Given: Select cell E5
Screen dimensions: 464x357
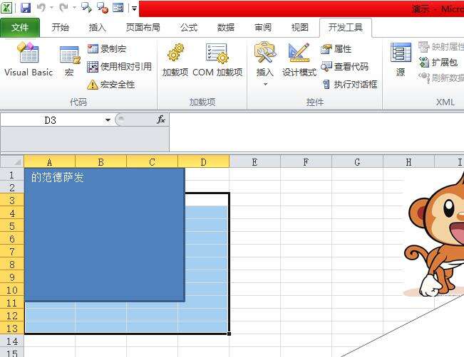Looking at the screenshot, I should pyautogui.click(x=254, y=225).
